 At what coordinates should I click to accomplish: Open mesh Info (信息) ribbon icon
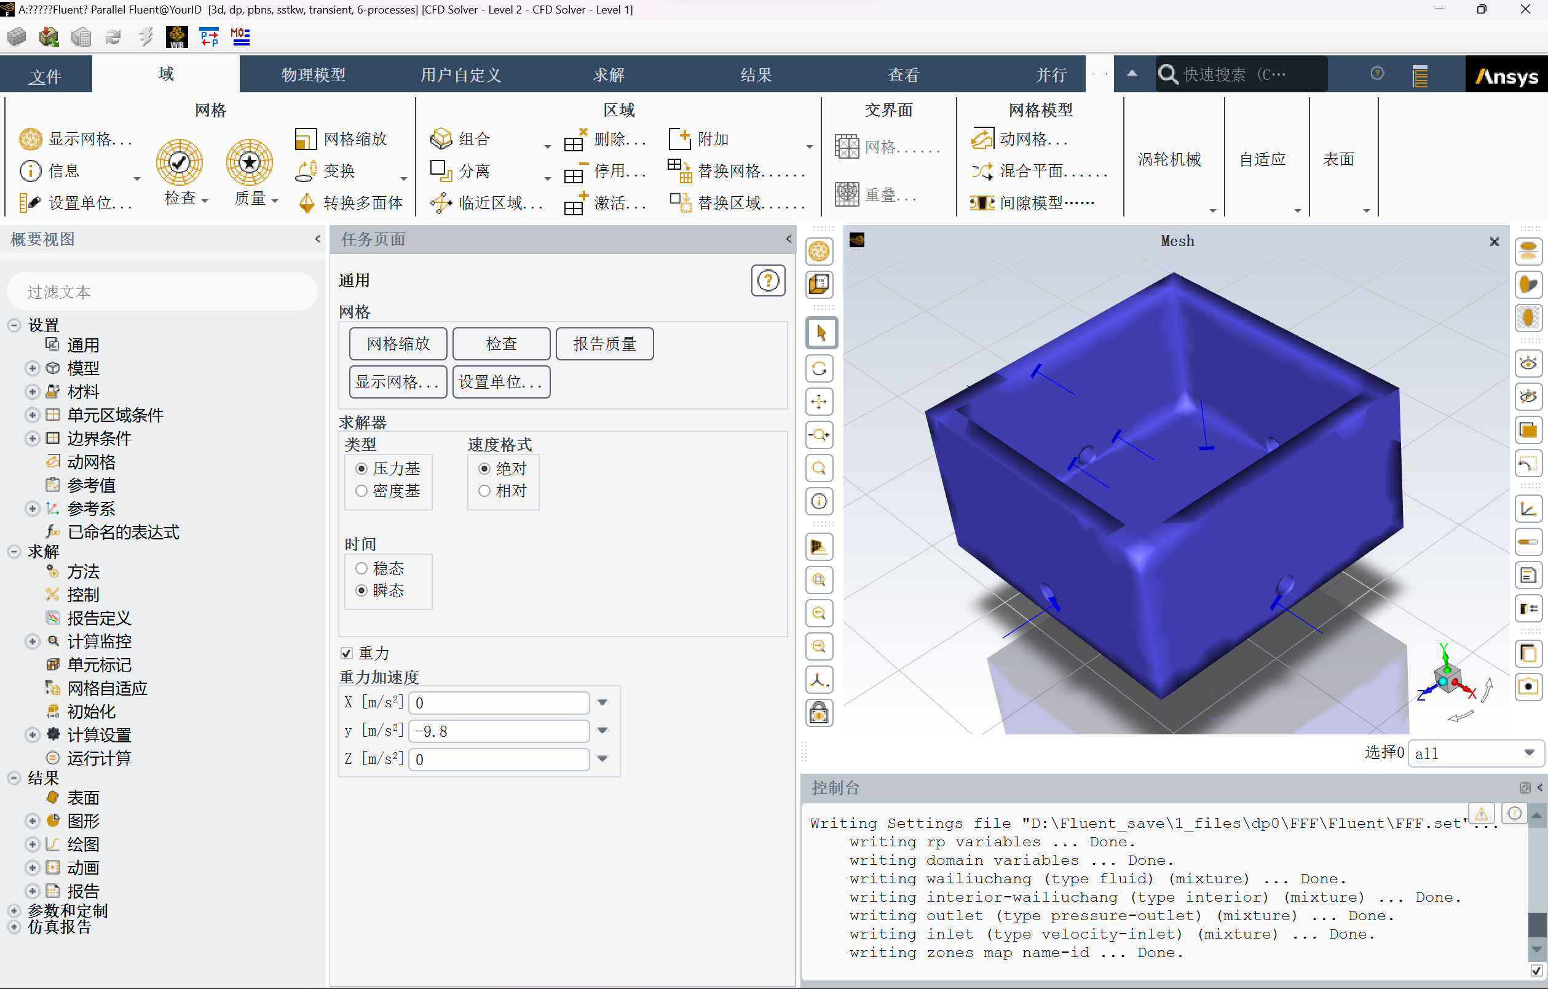tap(30, 171)
